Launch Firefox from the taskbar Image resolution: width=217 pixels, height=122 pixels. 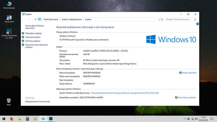pyautogui.click(x=12, y=119)
